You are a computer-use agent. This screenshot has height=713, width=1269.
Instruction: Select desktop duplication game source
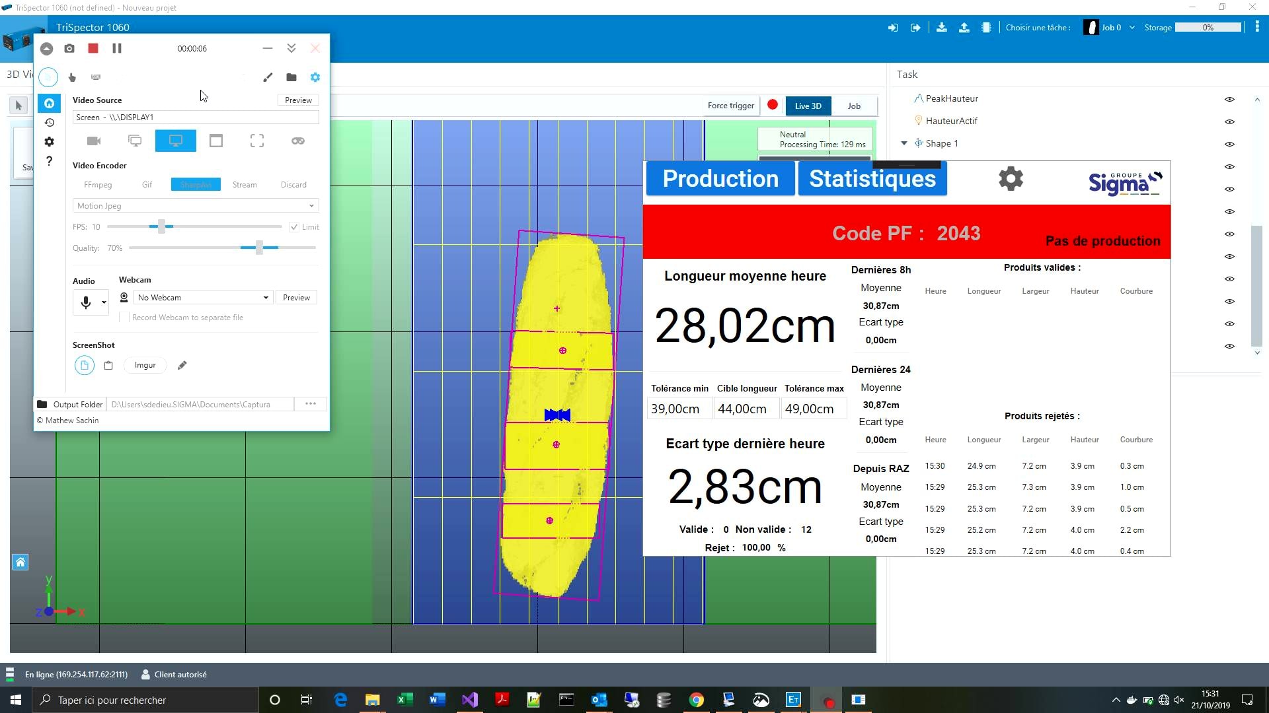(298, 141)
